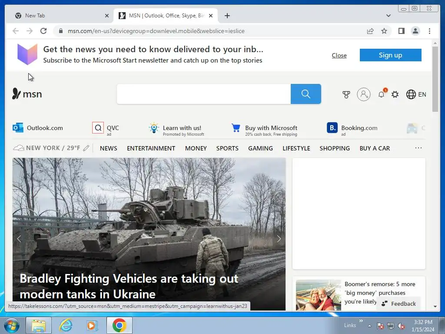
Task: Open a new browser tab
Action: [227, 16]
